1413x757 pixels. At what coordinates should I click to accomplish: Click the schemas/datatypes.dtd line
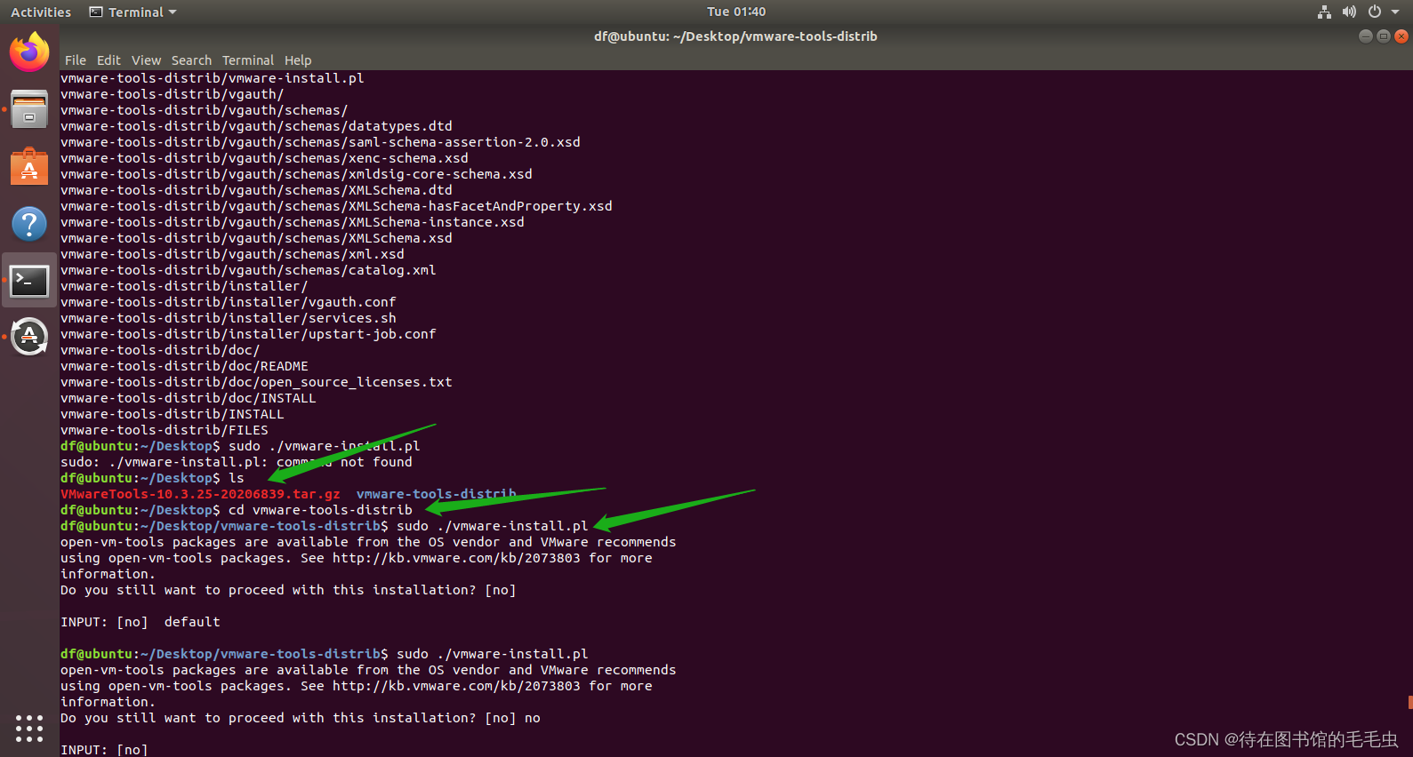pyautogui.click(x=256, y=126)
